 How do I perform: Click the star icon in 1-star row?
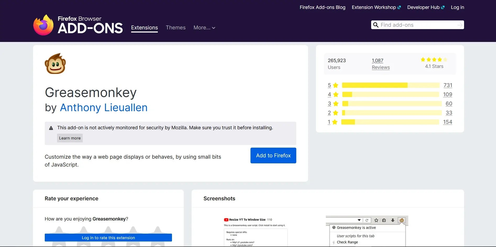[335, 122]
